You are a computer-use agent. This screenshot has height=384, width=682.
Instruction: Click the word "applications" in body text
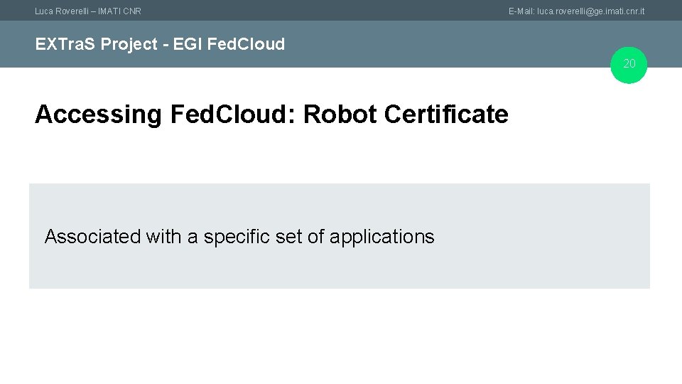click(x=381, y=237)
